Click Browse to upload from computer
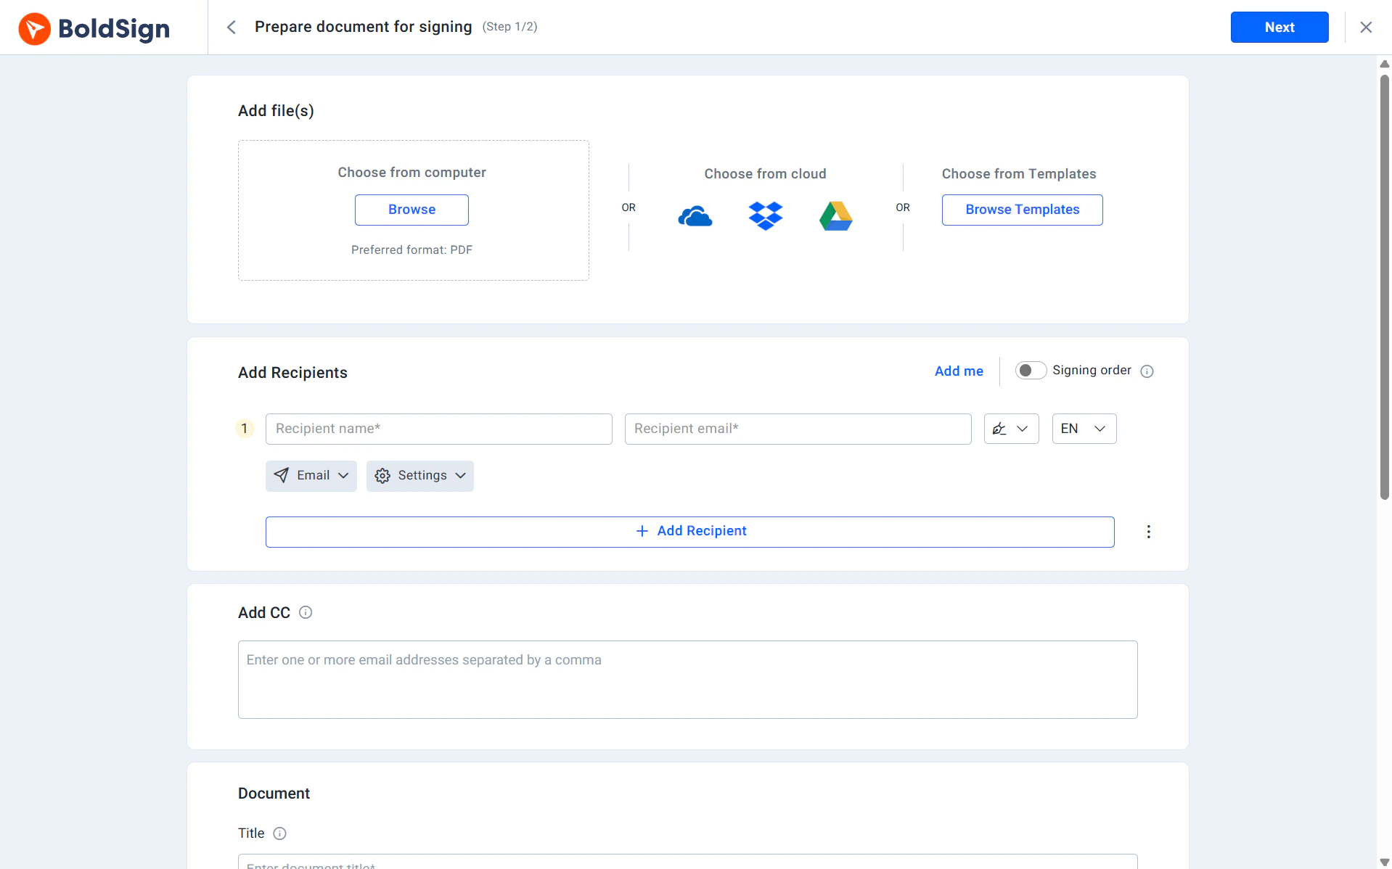Viewport: 1392px width, 869px height. coord(412,210)
